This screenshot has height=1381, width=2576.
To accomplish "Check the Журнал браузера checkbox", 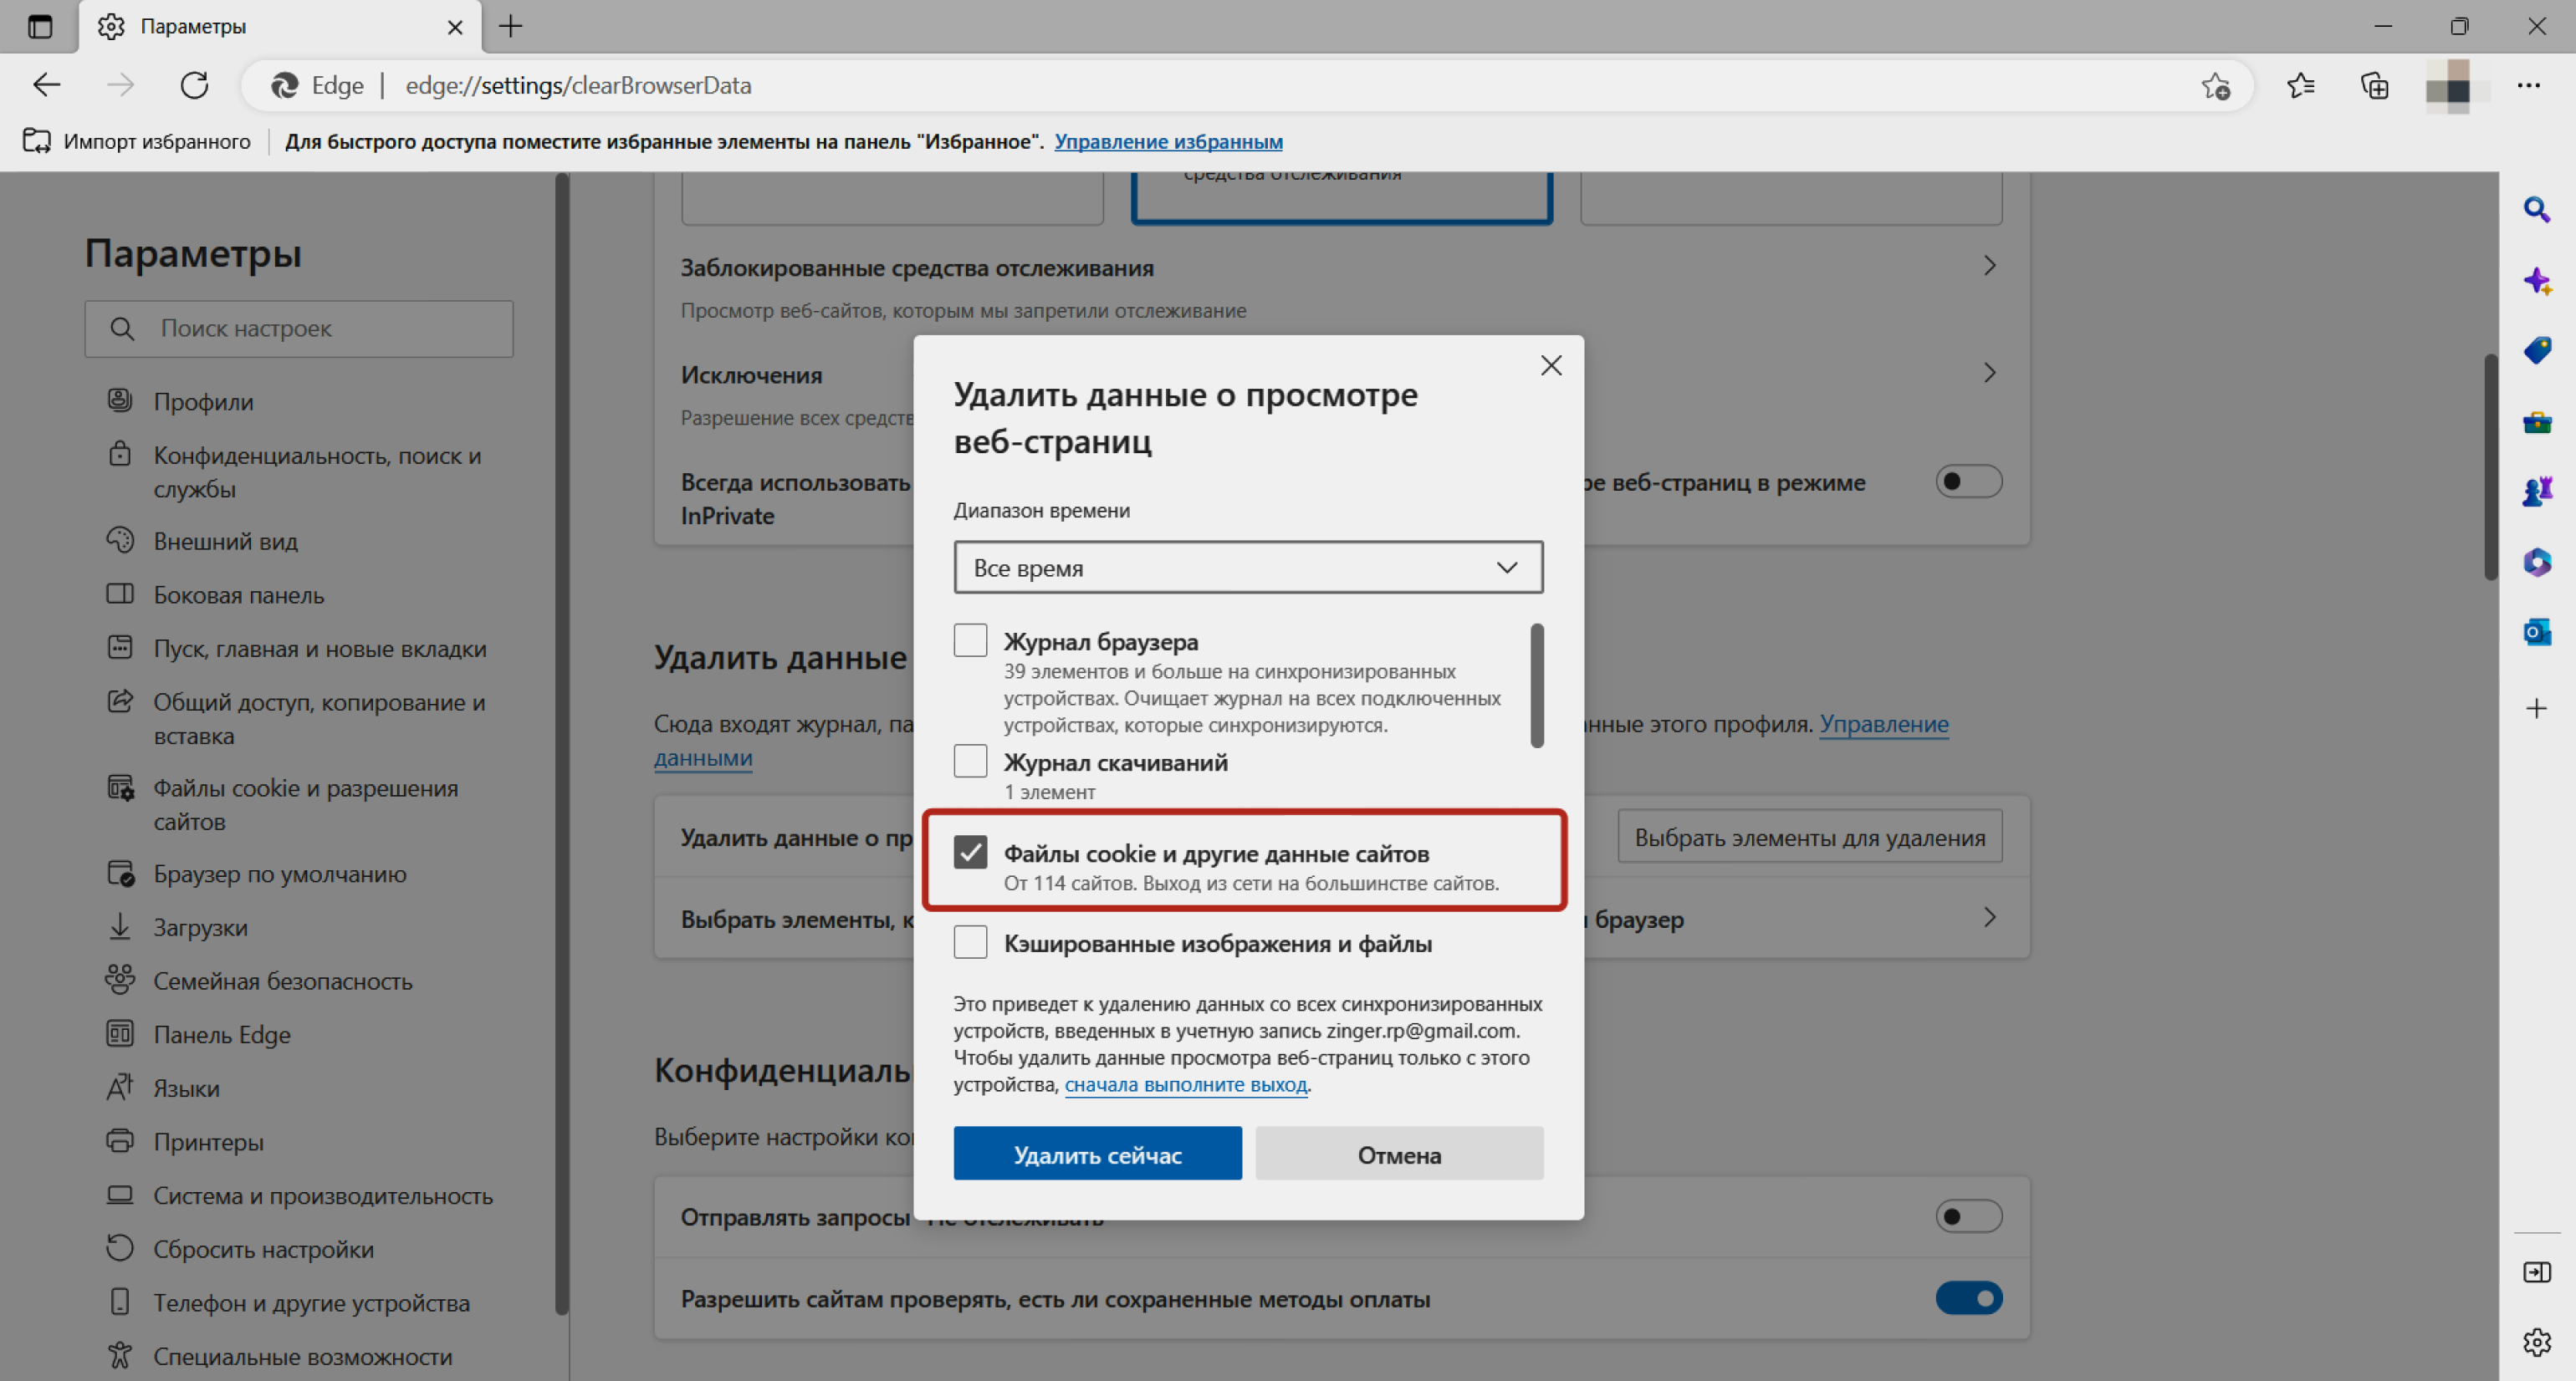I will (x=968, y=639).
